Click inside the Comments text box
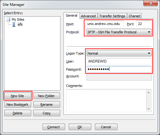The image size is (160, 135). tap(106, 100)
